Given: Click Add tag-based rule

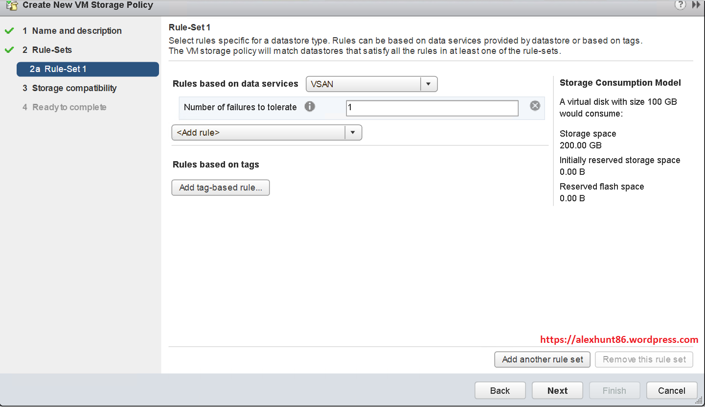Looking at the screenshot, I should (220, 188).
